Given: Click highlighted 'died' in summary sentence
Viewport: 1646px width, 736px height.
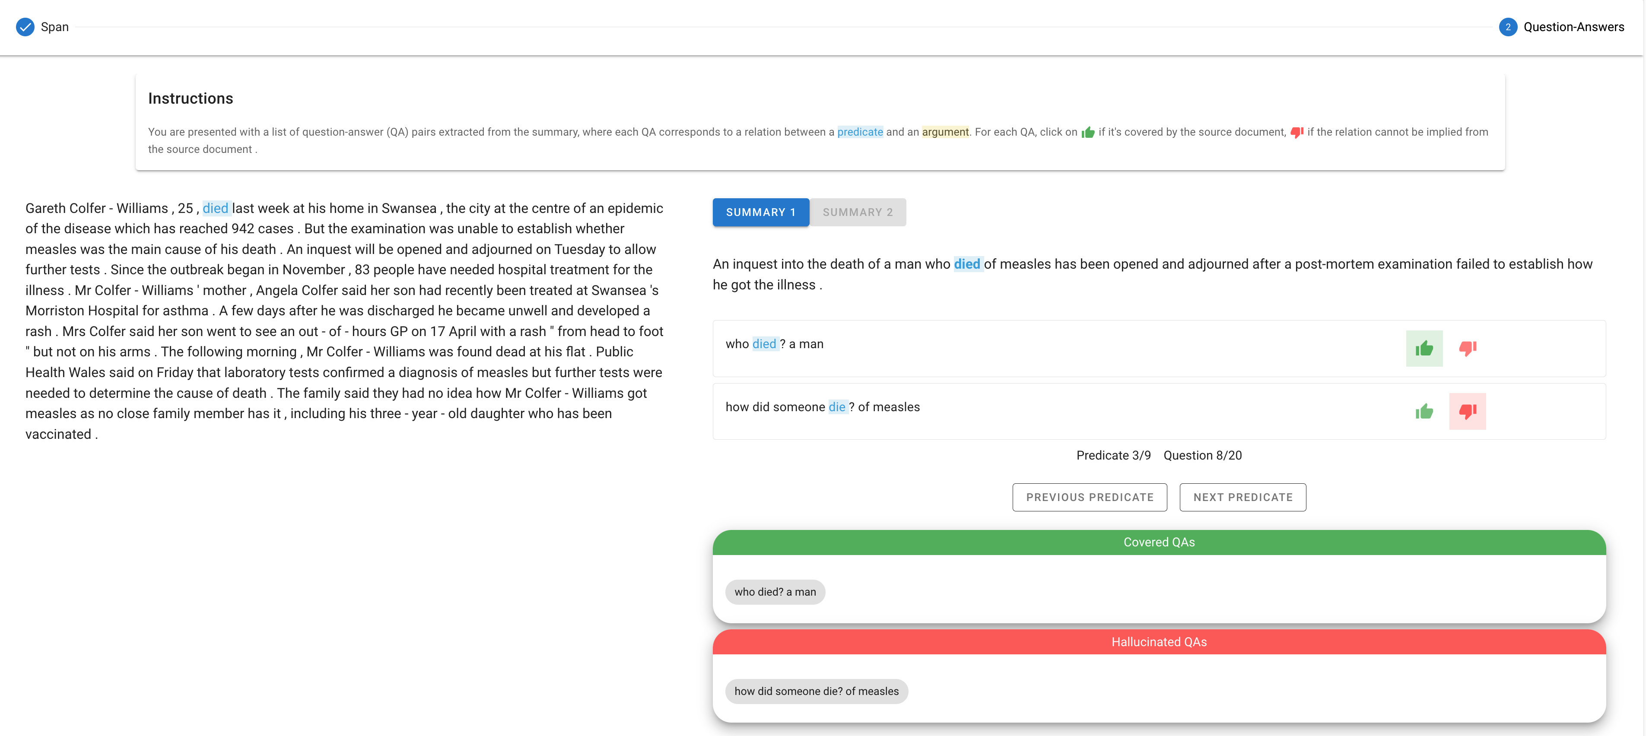Looking at the screenshot, I should (967, 264).
